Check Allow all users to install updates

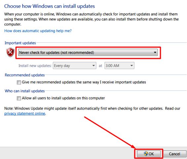(x=19, y=98)
